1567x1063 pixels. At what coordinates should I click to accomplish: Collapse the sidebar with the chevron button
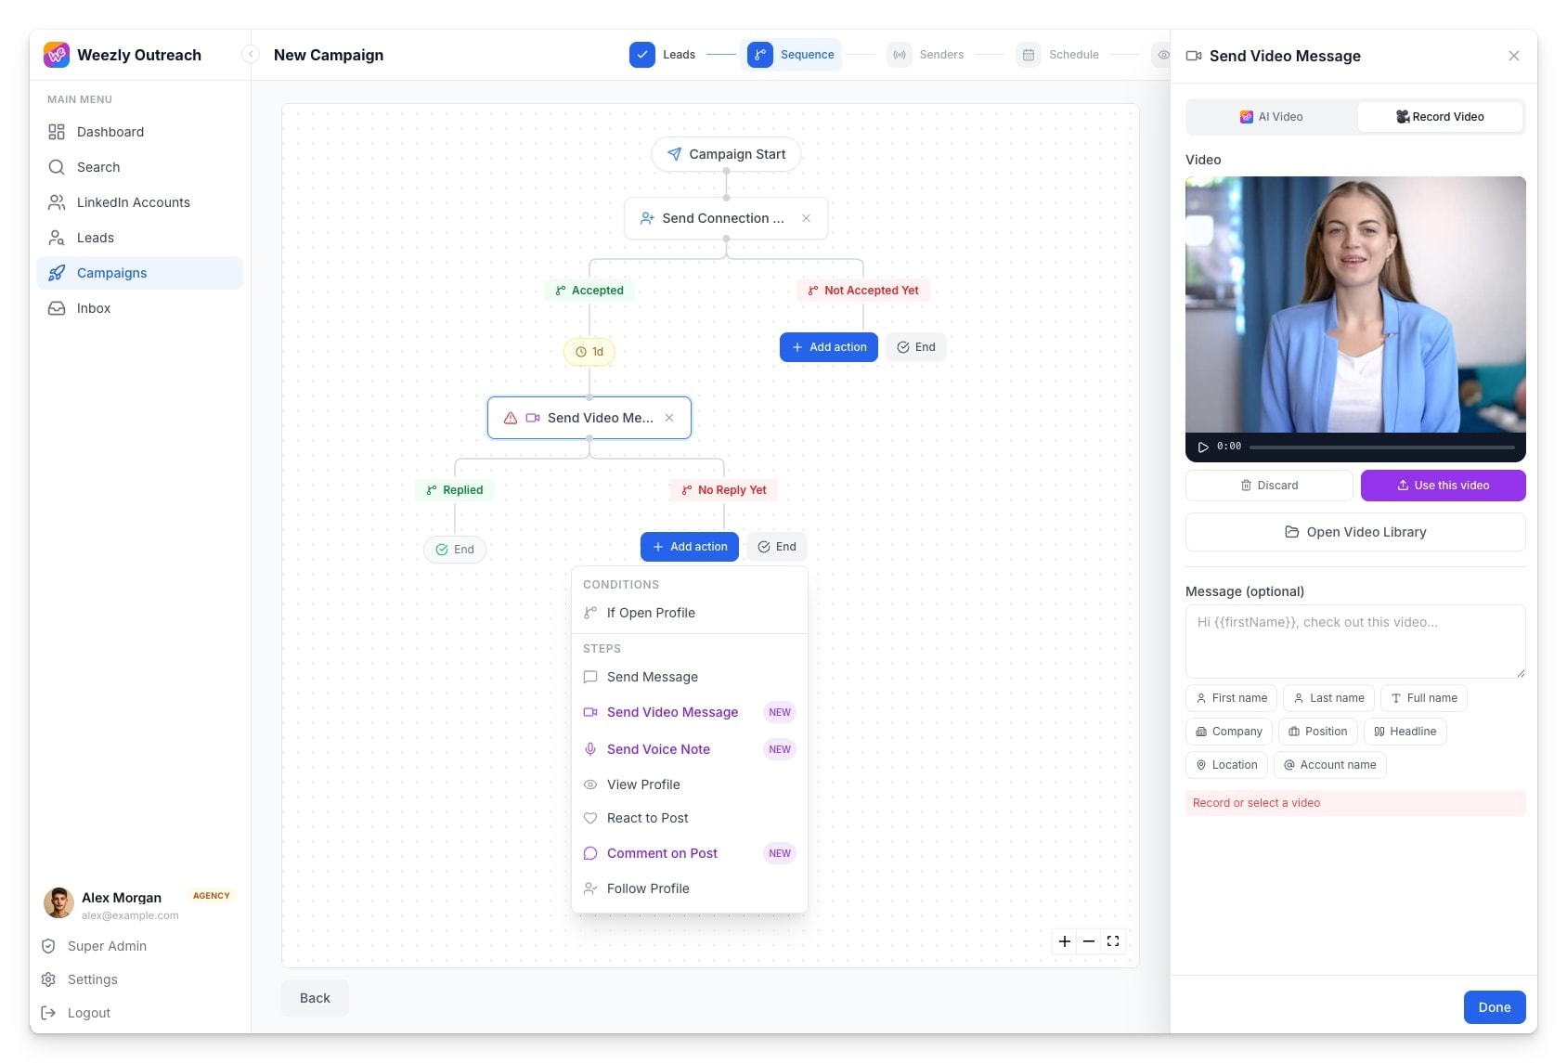(250, 55)
